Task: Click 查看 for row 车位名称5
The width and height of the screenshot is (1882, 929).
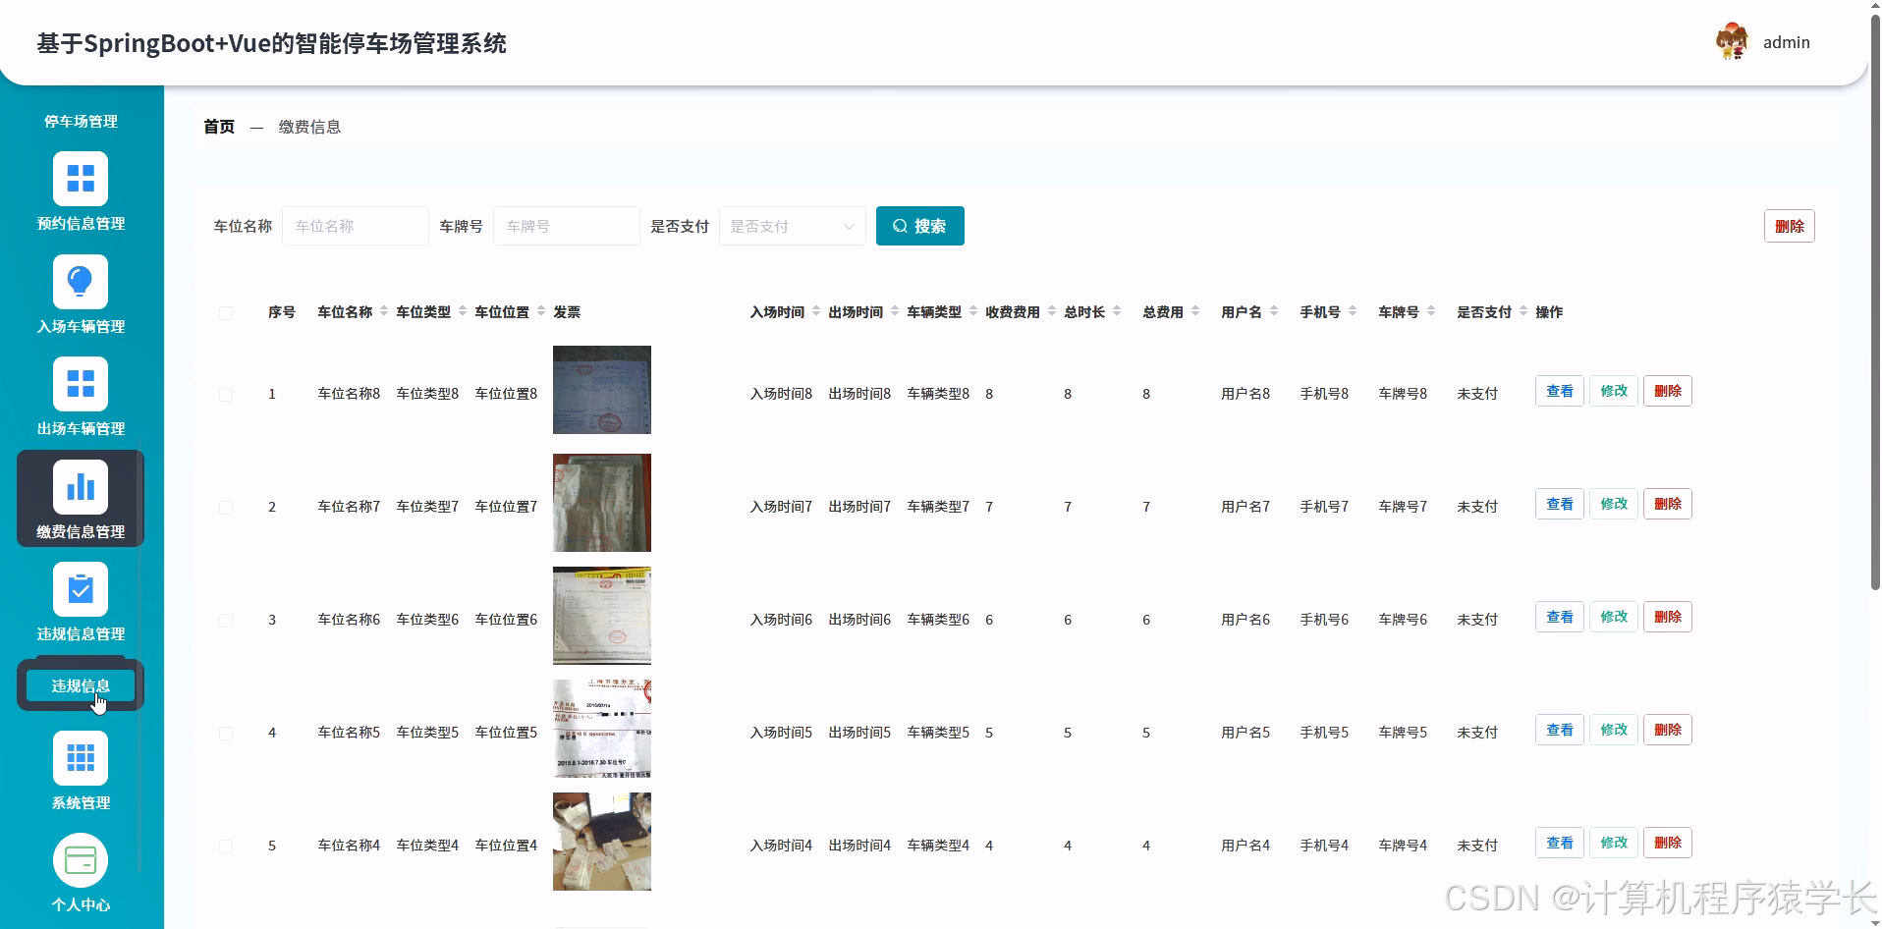Action: tap(1560, 730)
